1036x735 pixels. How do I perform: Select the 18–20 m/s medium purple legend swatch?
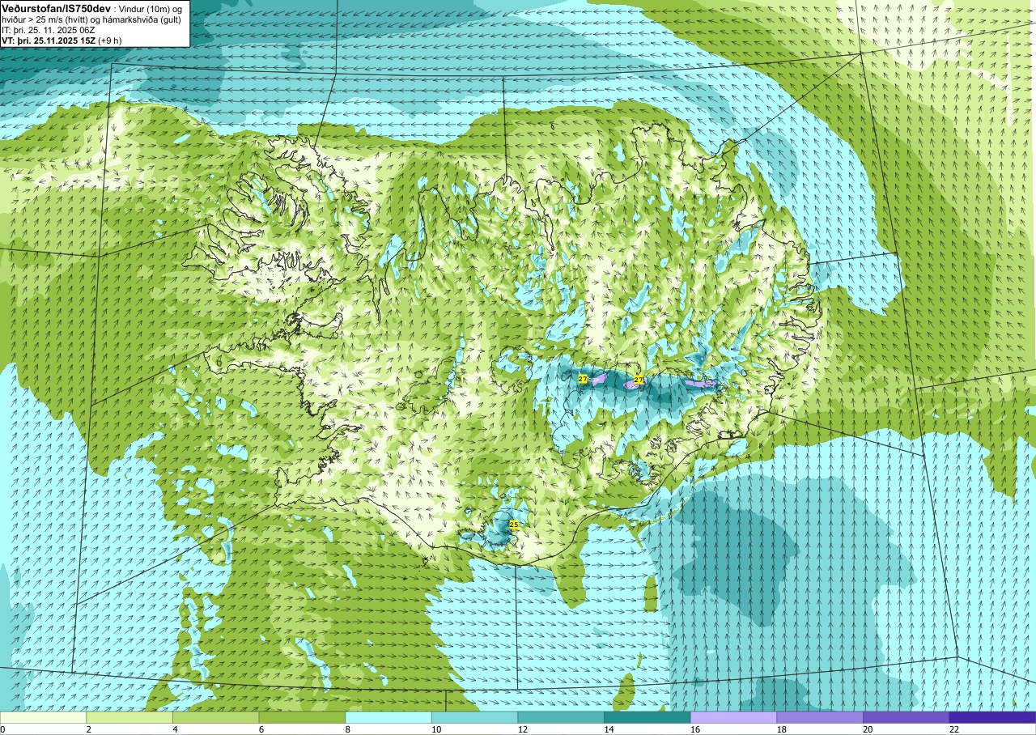[x=820, y=717]
